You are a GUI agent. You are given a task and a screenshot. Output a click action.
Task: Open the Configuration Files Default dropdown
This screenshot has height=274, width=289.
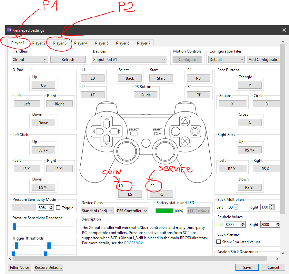226,59
